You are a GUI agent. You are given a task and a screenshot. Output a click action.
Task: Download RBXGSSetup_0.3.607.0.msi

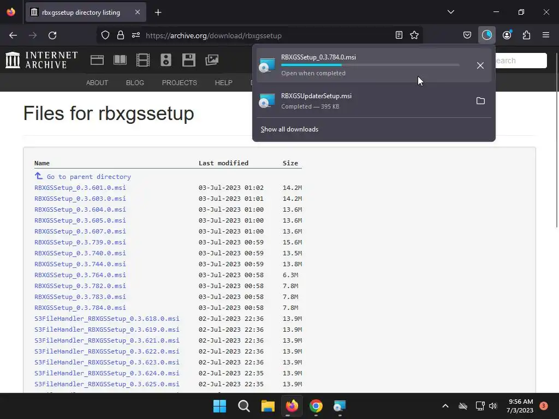(x=80, y=231)
